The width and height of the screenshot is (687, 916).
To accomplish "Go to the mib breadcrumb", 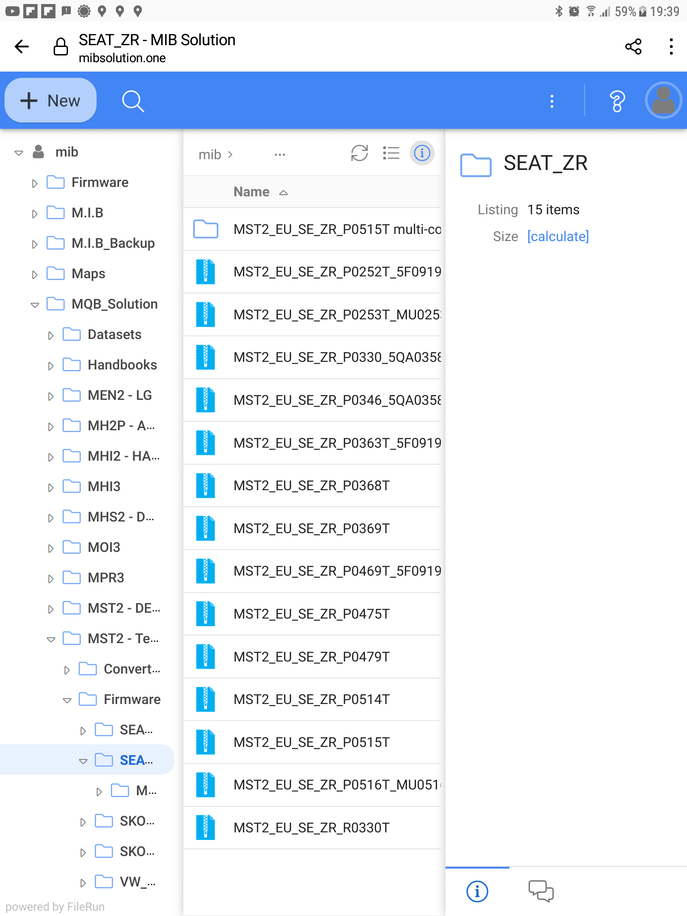I will pyautogui.click(x=210, y=155).
